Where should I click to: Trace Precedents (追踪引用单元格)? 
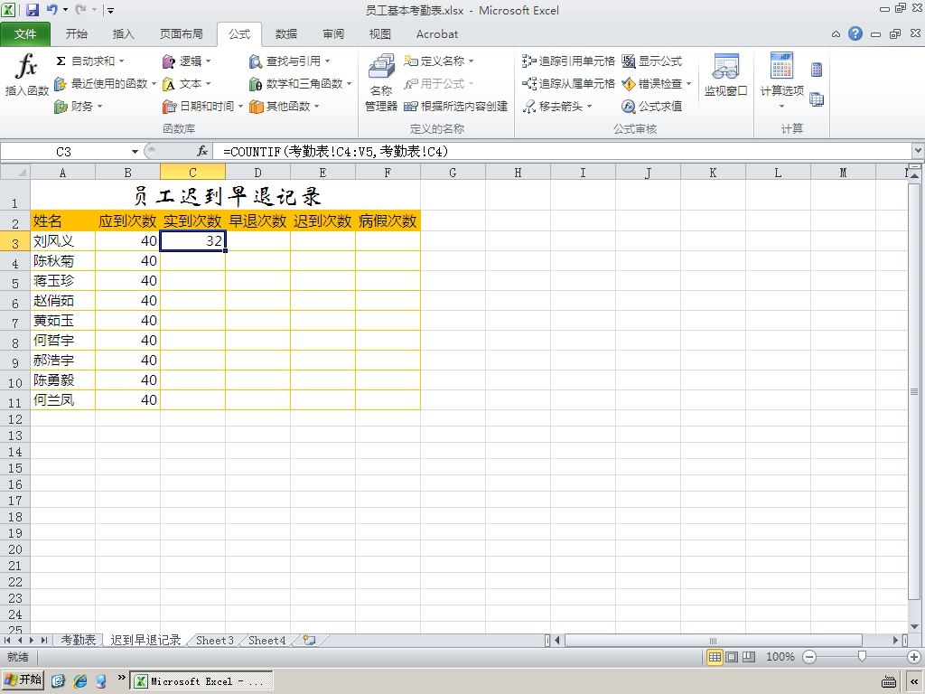coord(568,61)
